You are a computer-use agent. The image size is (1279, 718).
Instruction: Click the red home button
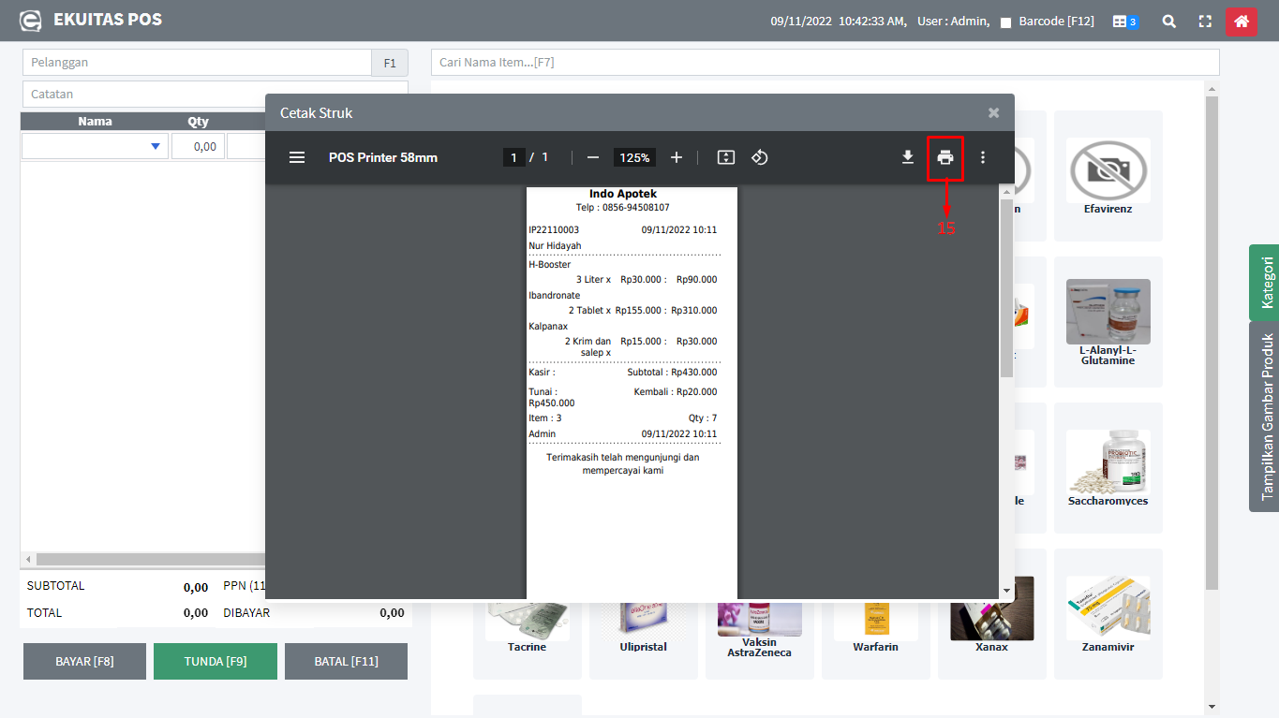point(1241,21)
